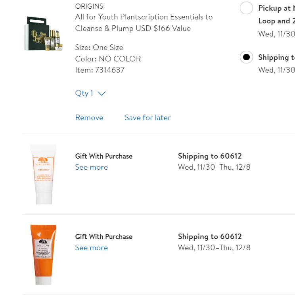Click the second Gift With Purchase heading

104,237
